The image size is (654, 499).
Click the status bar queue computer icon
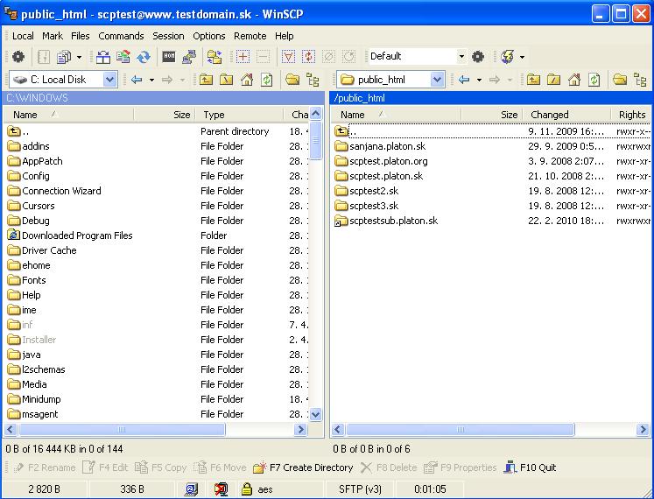tap(192, 488)
